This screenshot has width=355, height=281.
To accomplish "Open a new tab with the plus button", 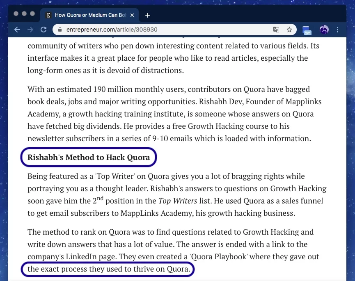I will coord(148,15).
